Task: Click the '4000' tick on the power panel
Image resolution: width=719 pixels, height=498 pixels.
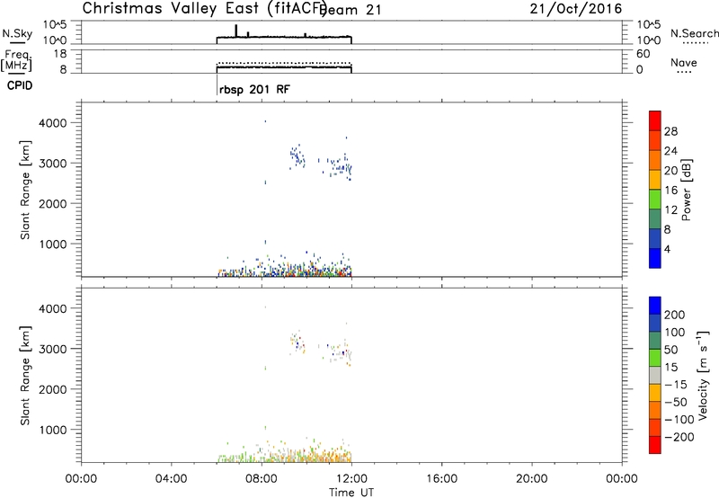Action: click(x=54, y=123)
